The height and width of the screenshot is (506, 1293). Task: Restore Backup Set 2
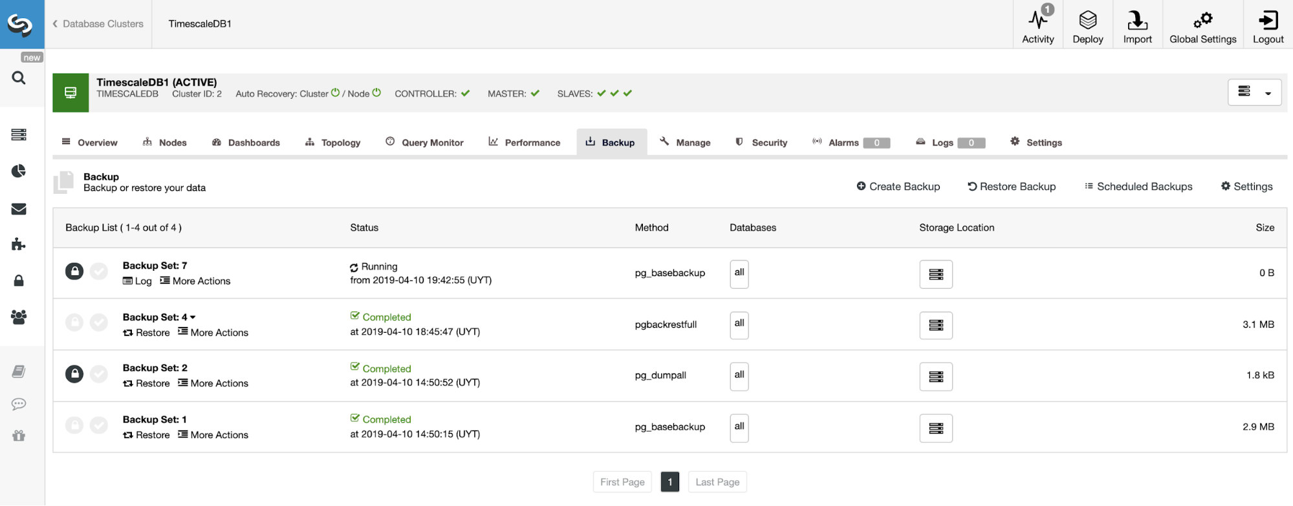coord(146,383)
